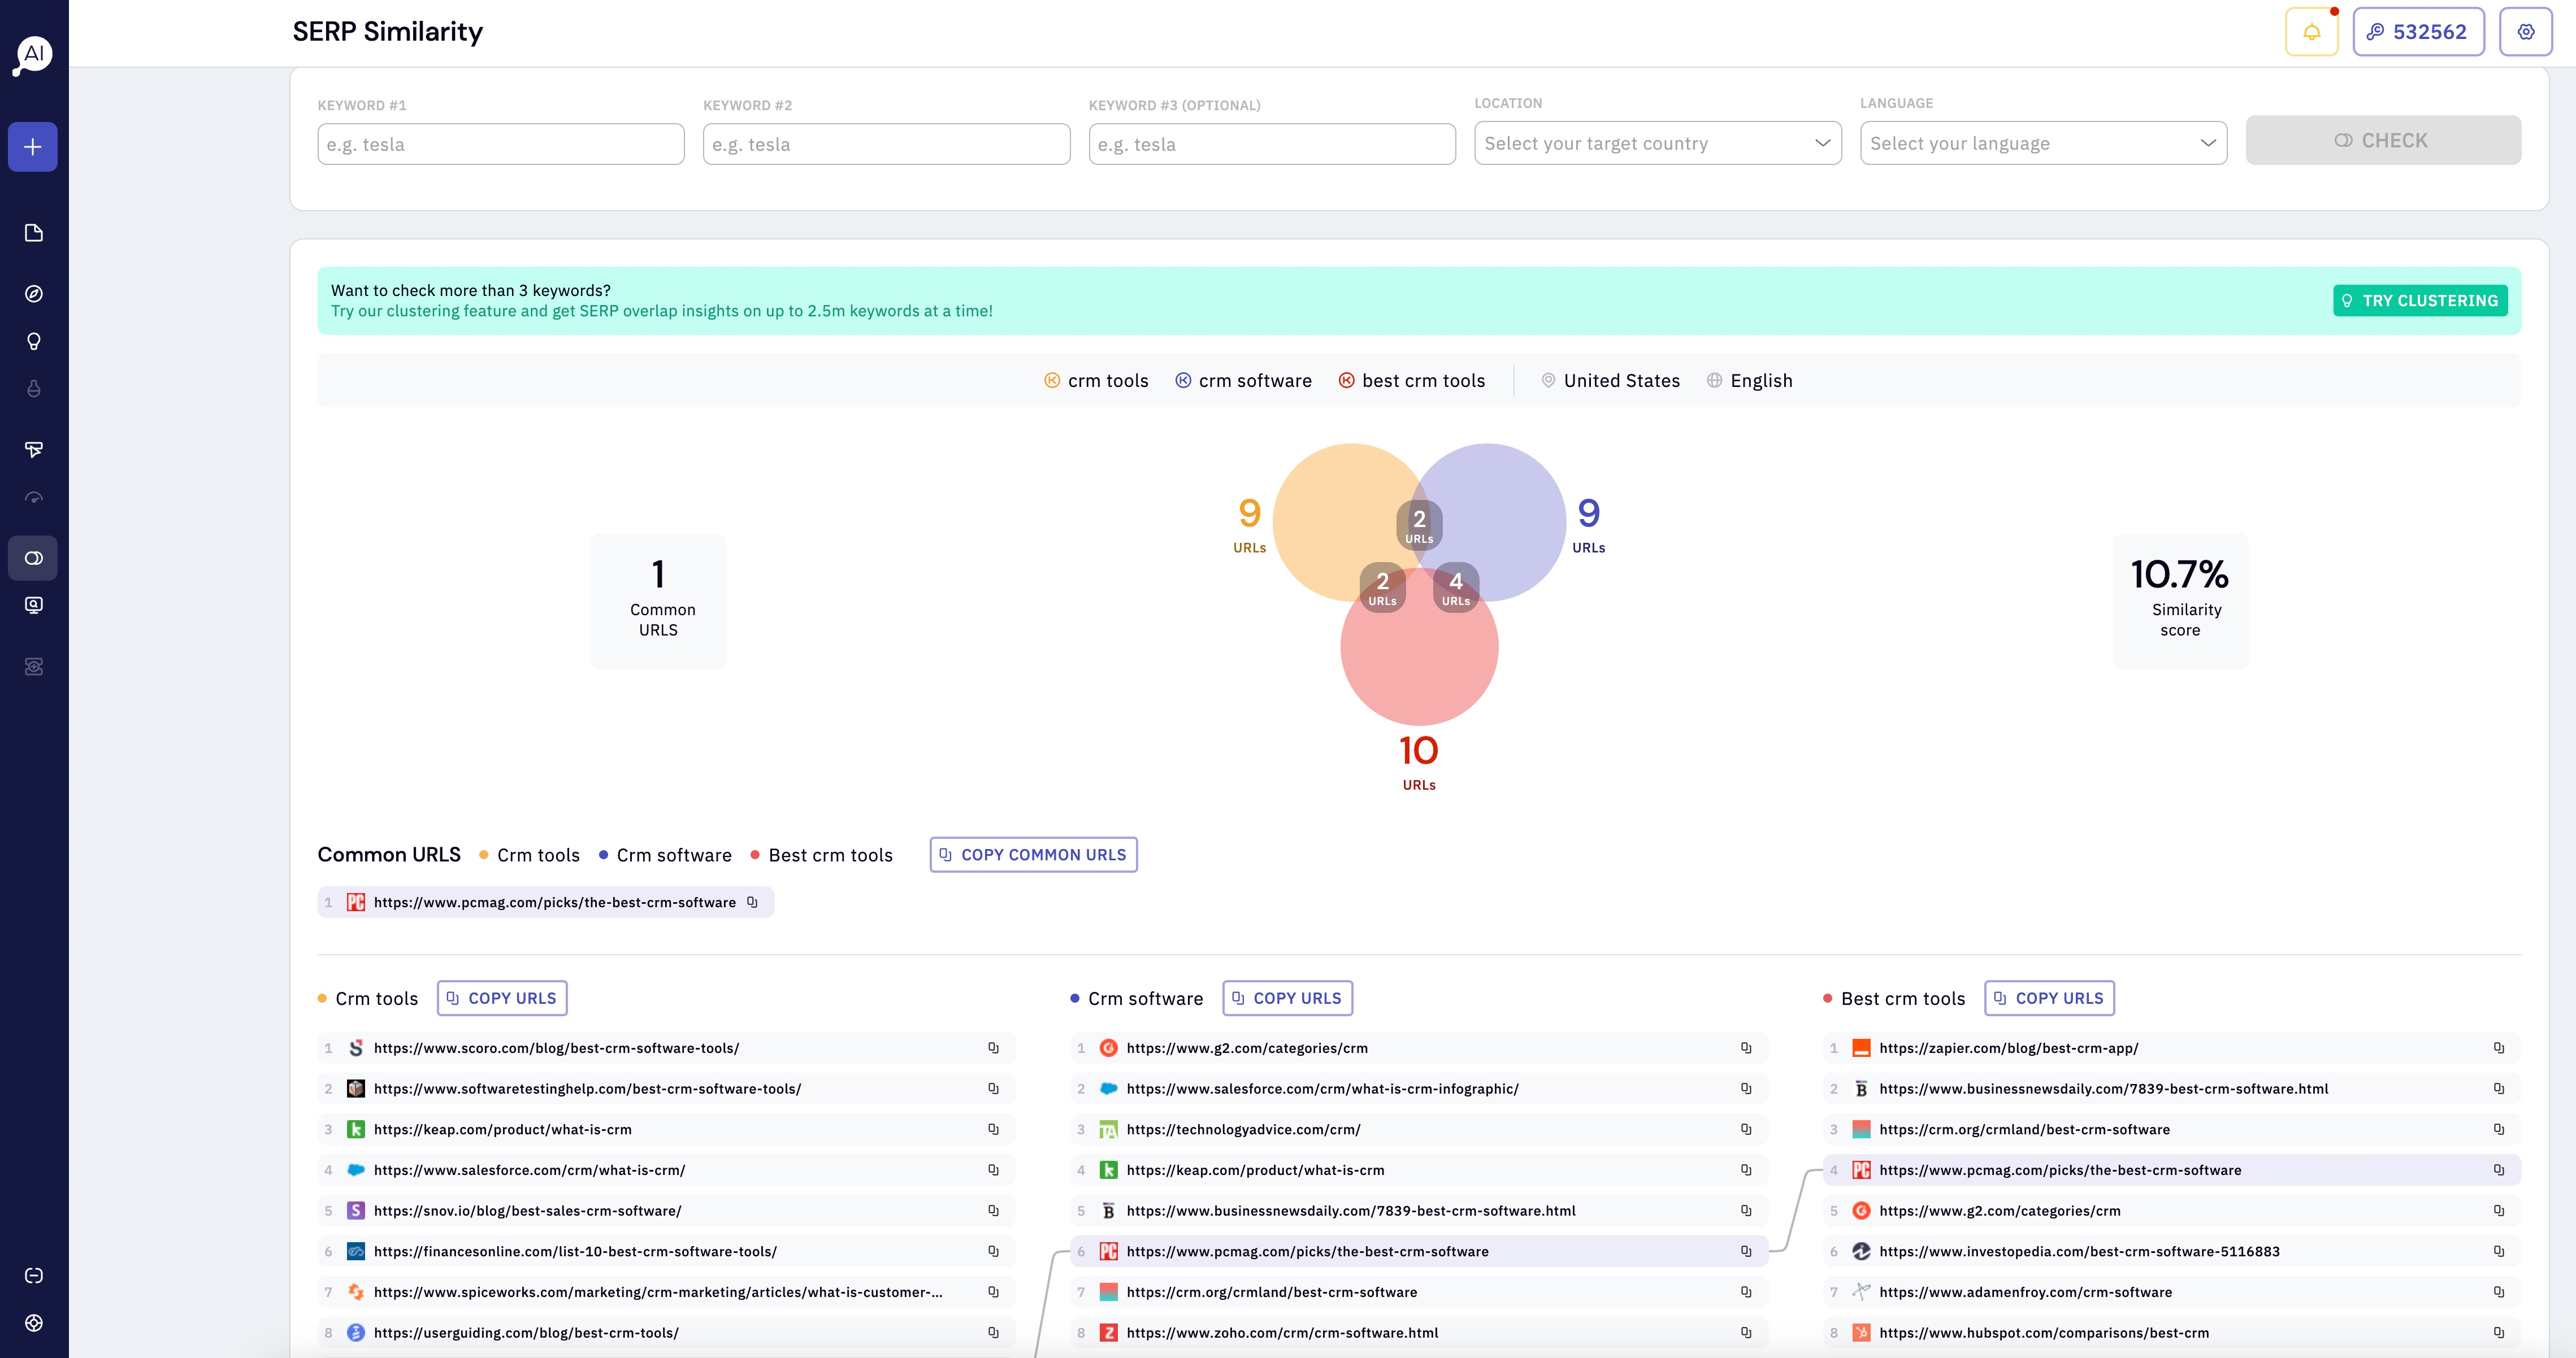The height and width of the screenshot is (1358, 2576).
Task: Focus the optional Keyword #3 field
Action: [1271, 145]
